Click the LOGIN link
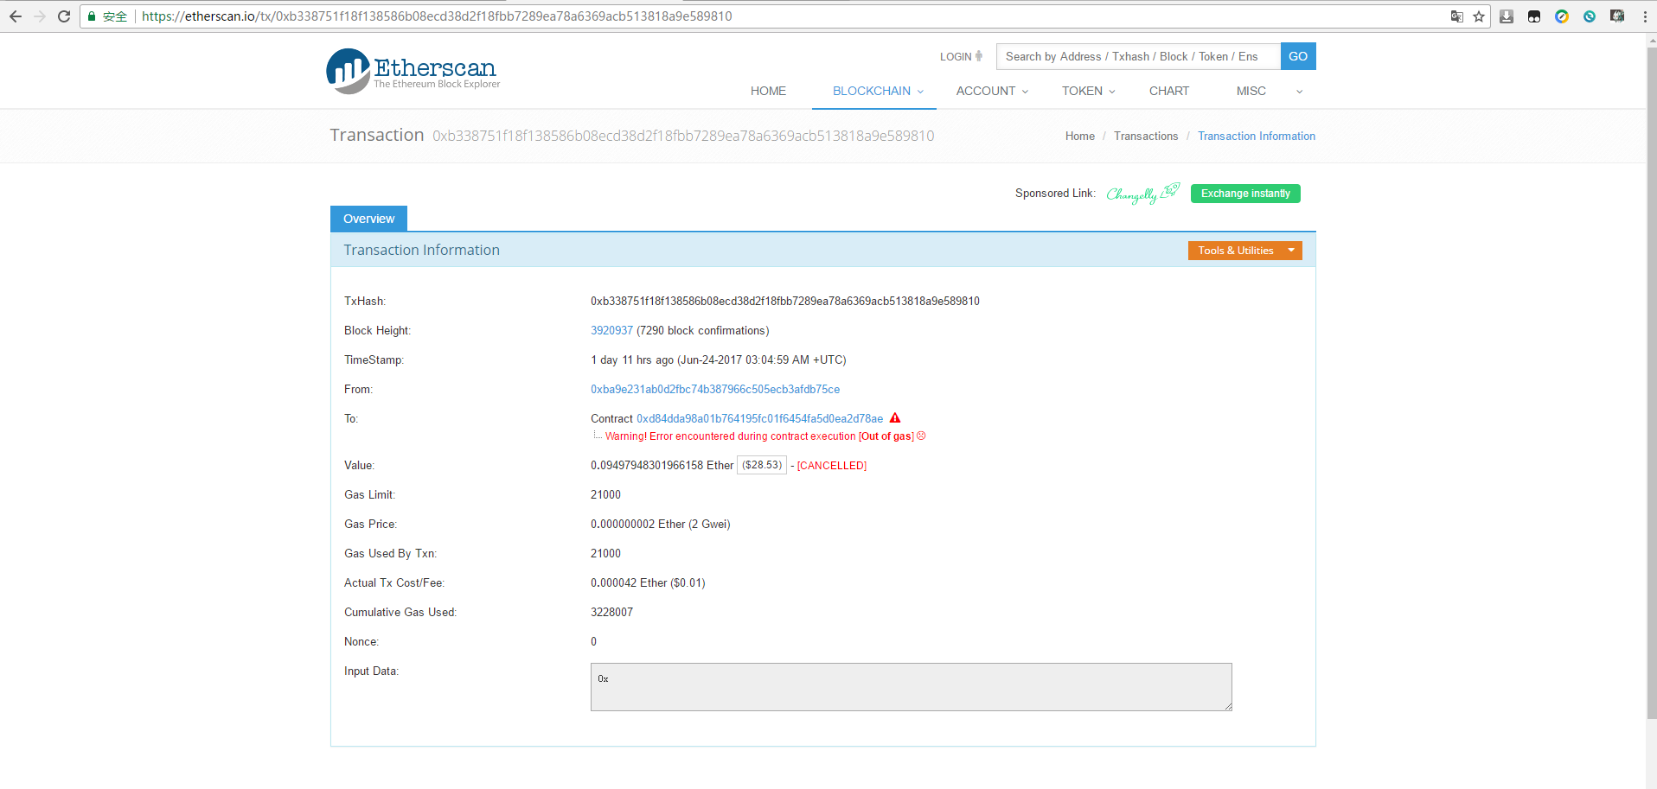Viewport: 1657px width, 789px height. point(956,56)
